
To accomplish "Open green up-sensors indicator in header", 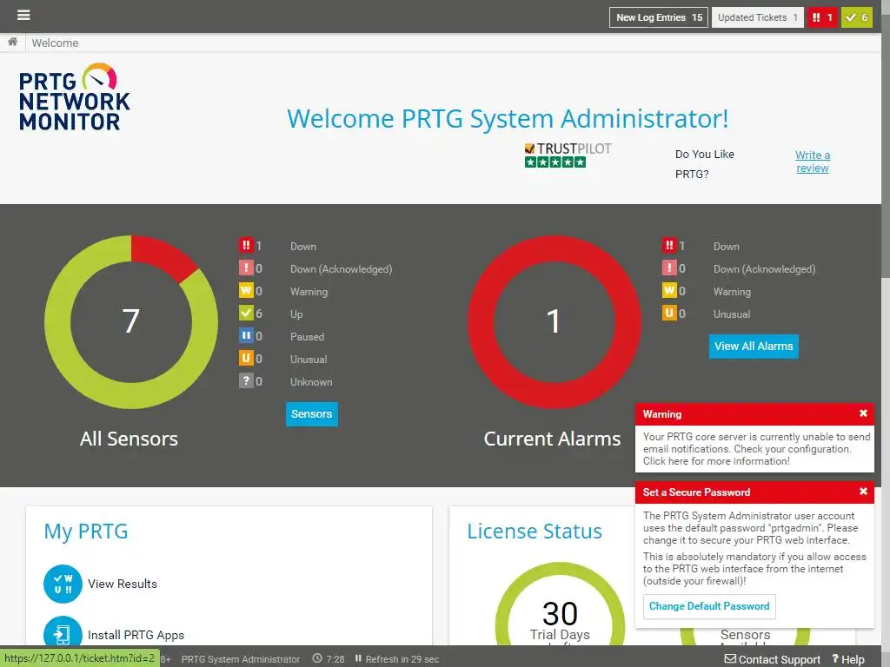I will tap(856, 17).
